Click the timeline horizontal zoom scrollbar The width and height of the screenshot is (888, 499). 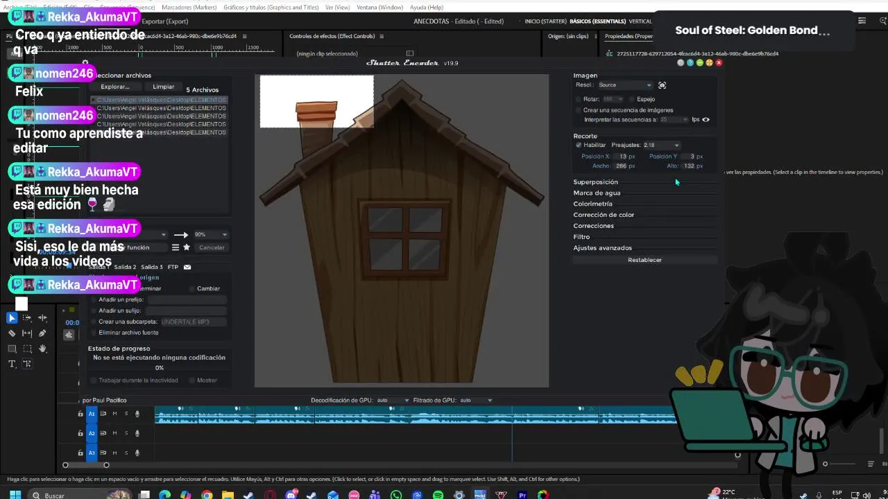click(x=86, y=465)
